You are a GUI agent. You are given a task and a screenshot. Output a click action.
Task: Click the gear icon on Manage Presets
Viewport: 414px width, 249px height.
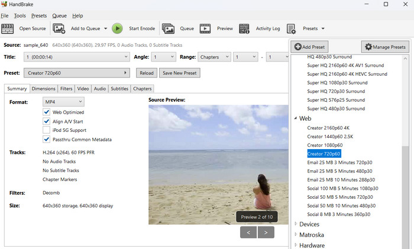click(368, 47)
